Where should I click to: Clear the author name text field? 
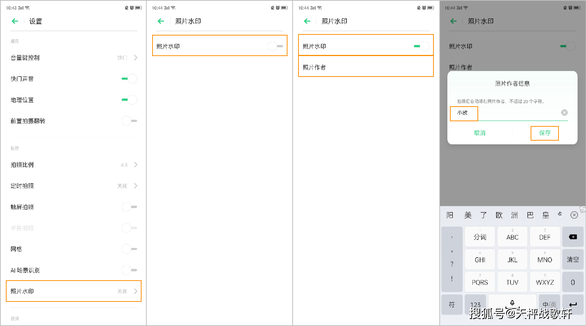coord(564,112)
